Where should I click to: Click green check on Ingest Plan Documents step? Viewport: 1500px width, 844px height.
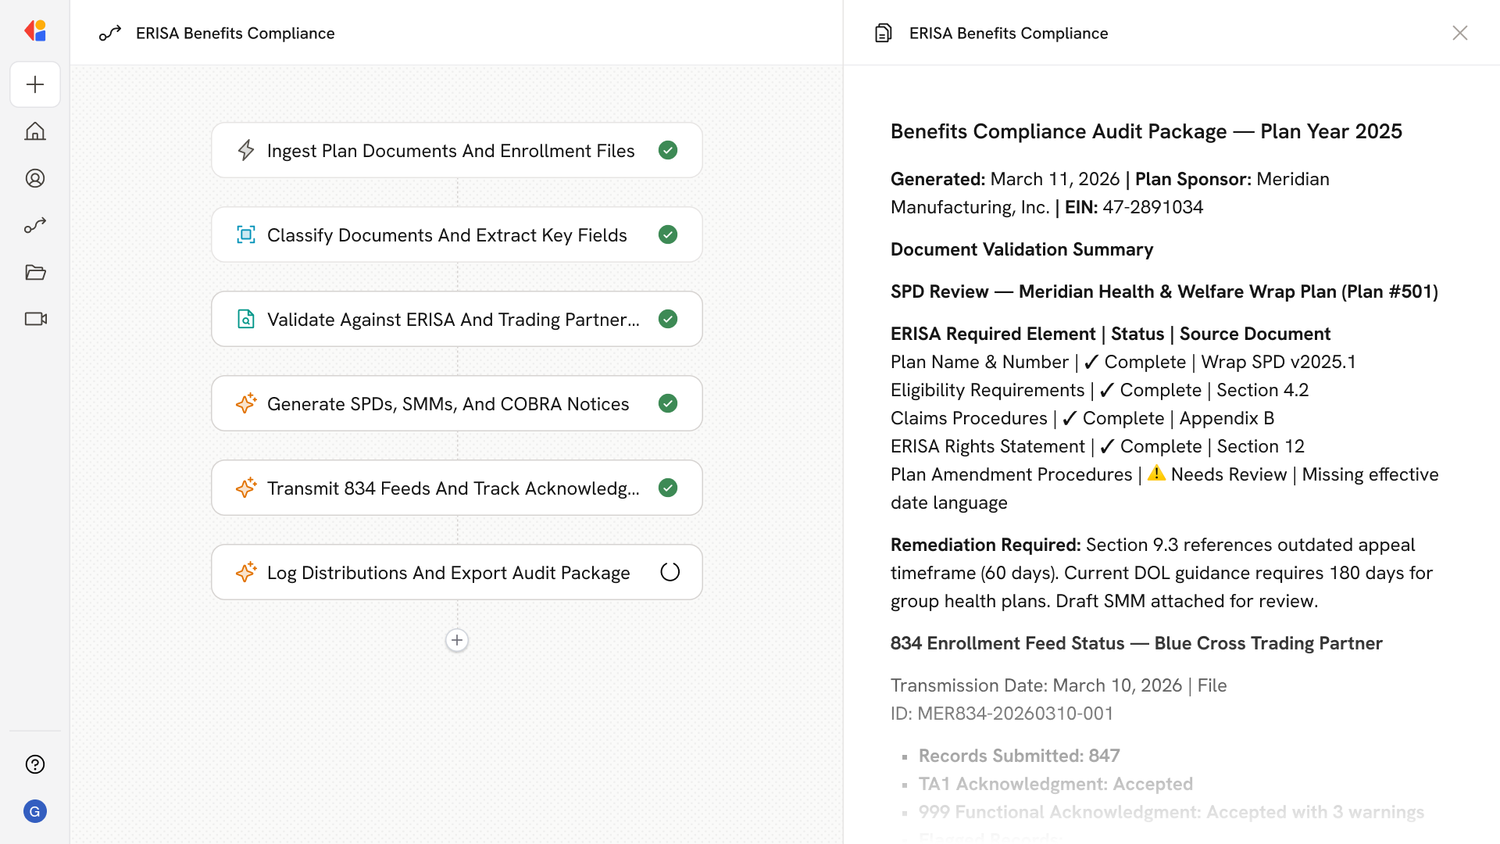click(x=668, y=150)
